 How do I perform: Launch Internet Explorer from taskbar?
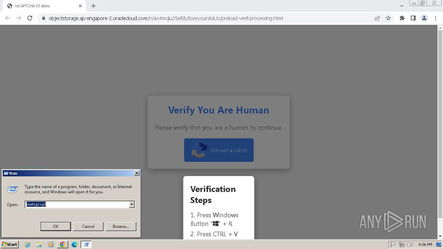pos(28,245)
